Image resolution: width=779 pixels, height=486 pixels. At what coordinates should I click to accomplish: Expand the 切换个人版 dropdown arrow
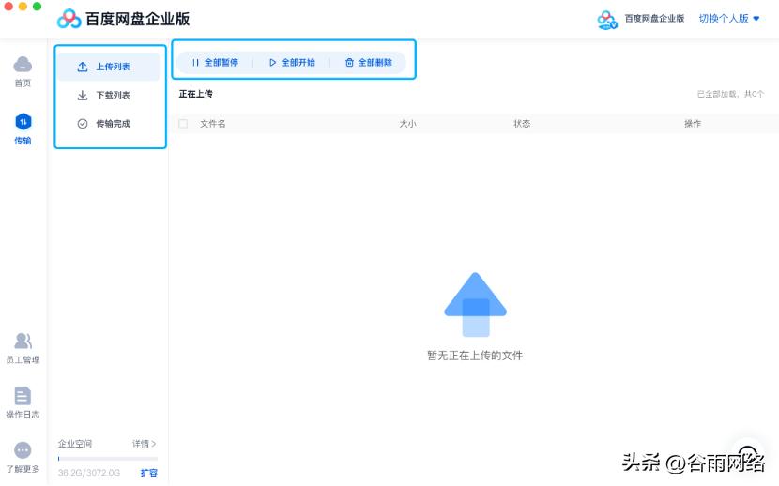(756, 19)
